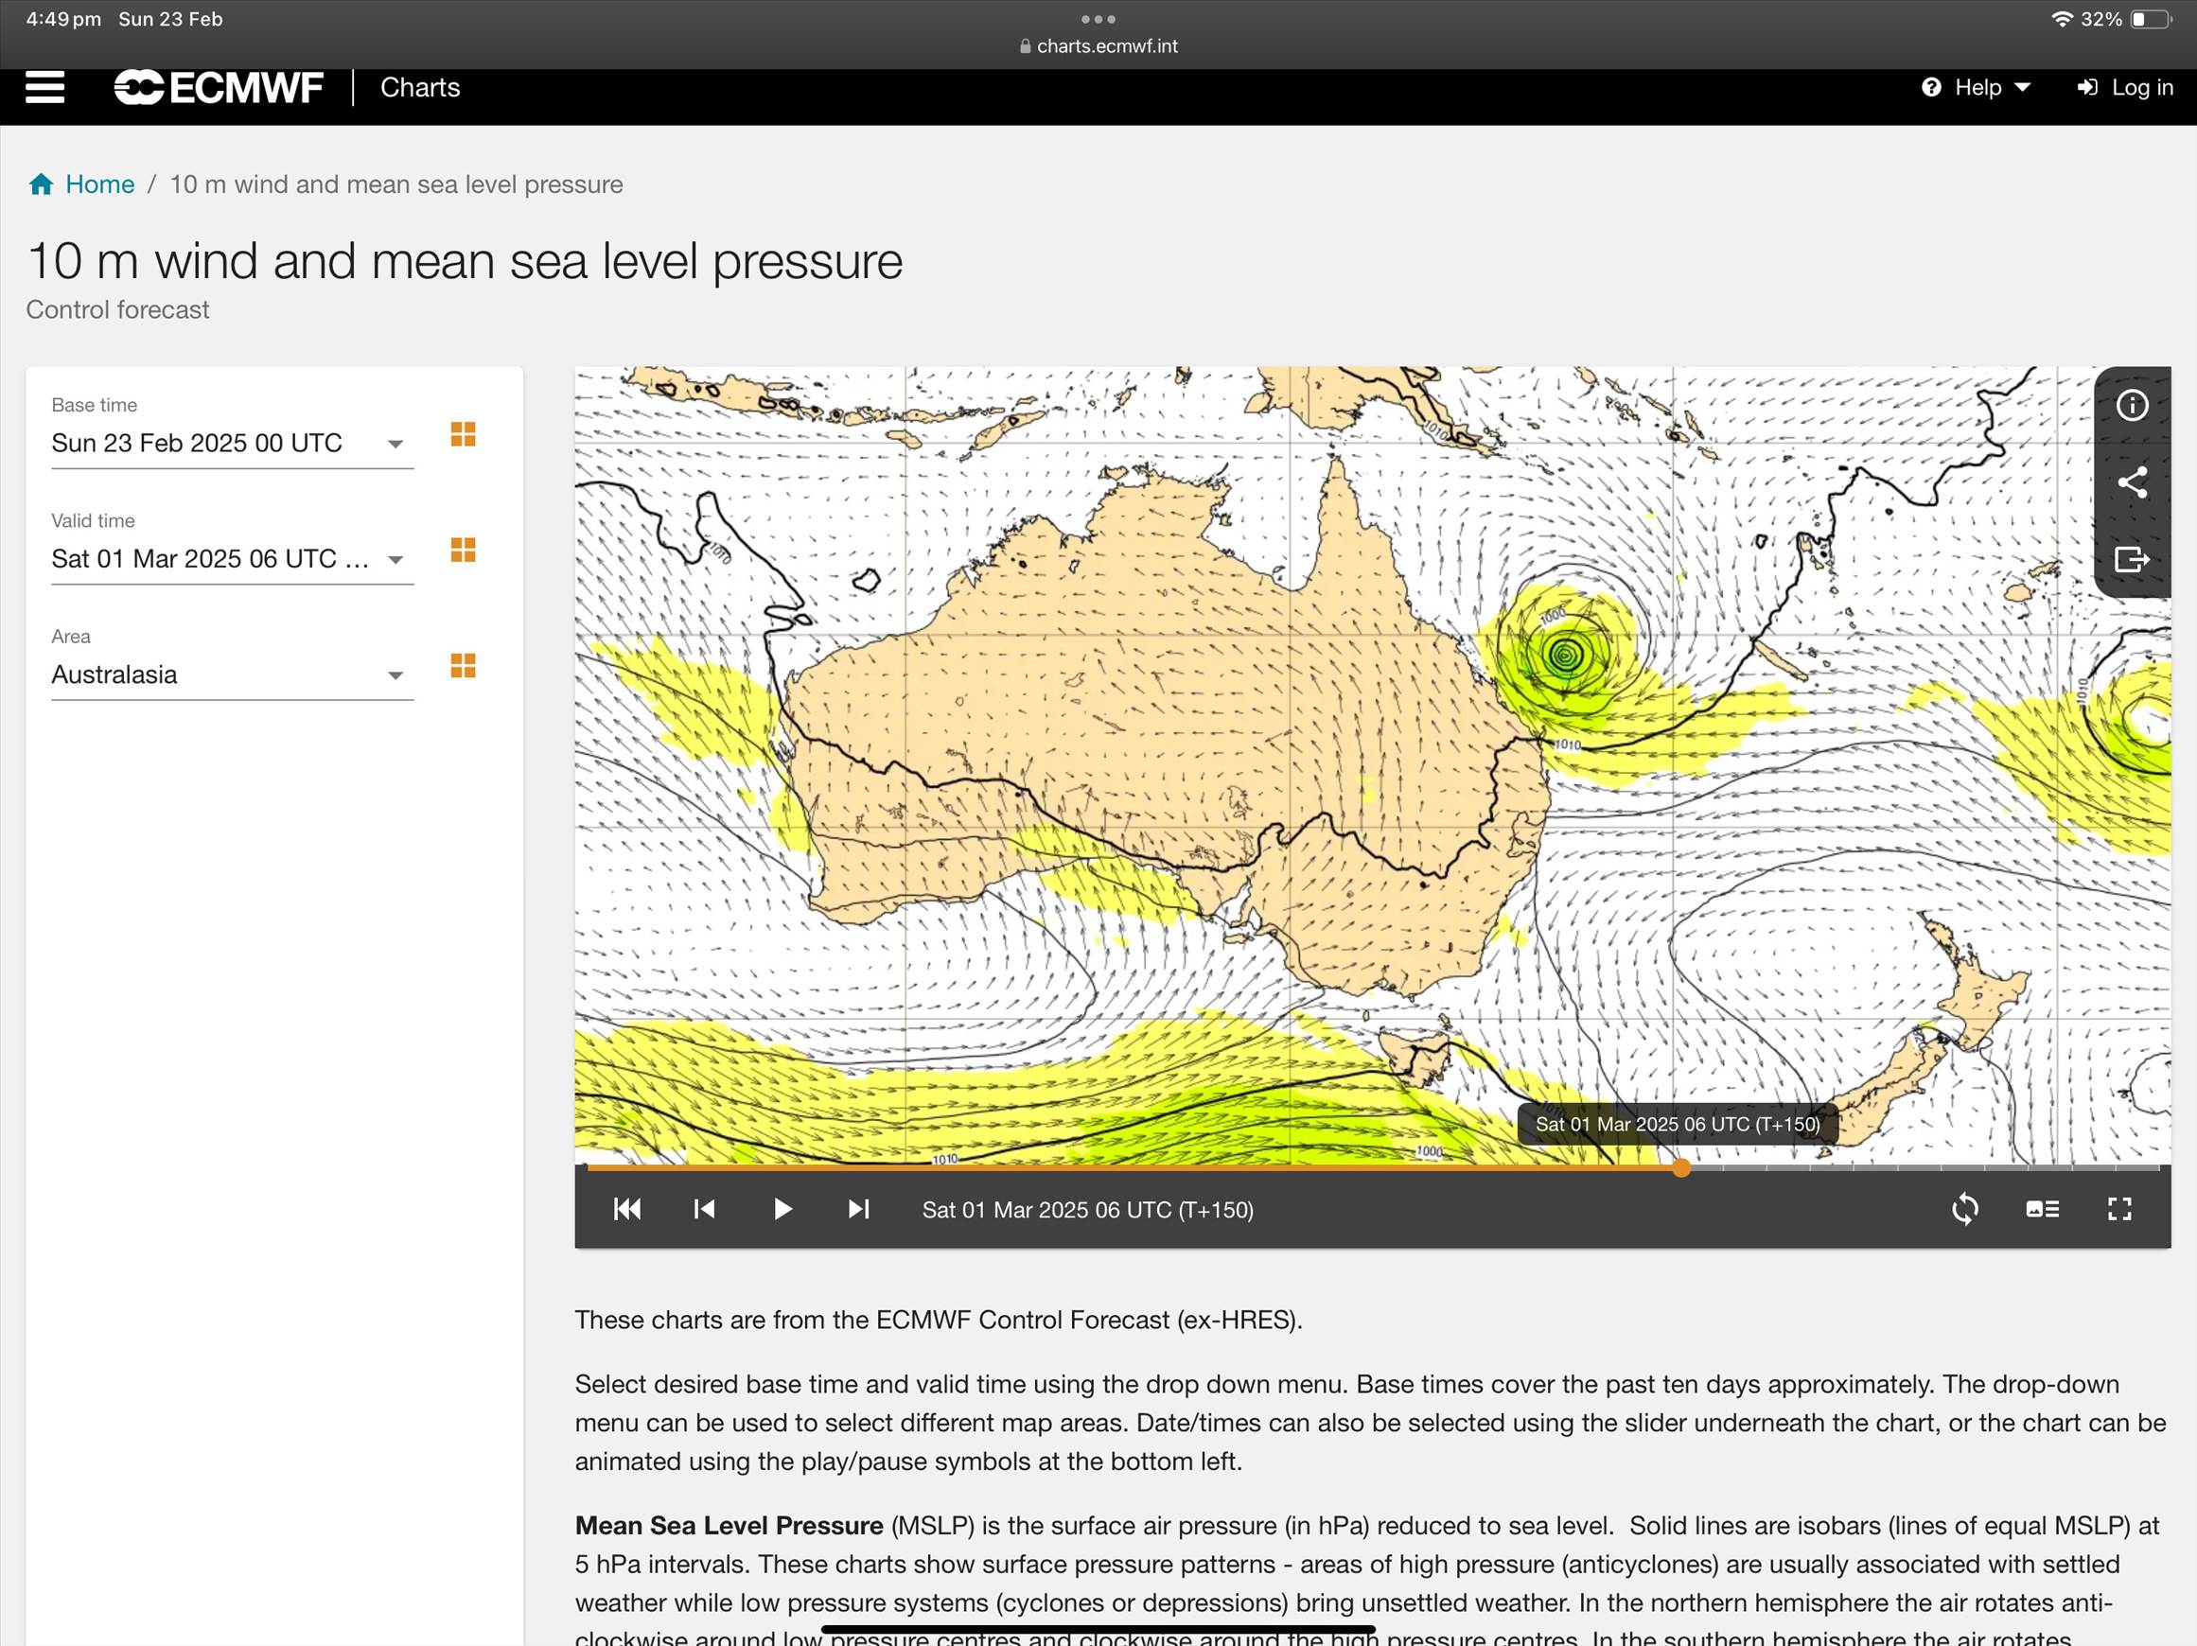This screenshot has height=1646, width=2197.
Task: Expand the Area Australasia dropdown
Action: tap(395, 675)
